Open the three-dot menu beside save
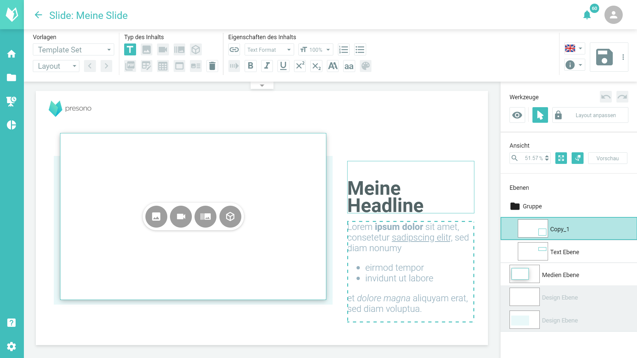 click(x=623, y=57)
